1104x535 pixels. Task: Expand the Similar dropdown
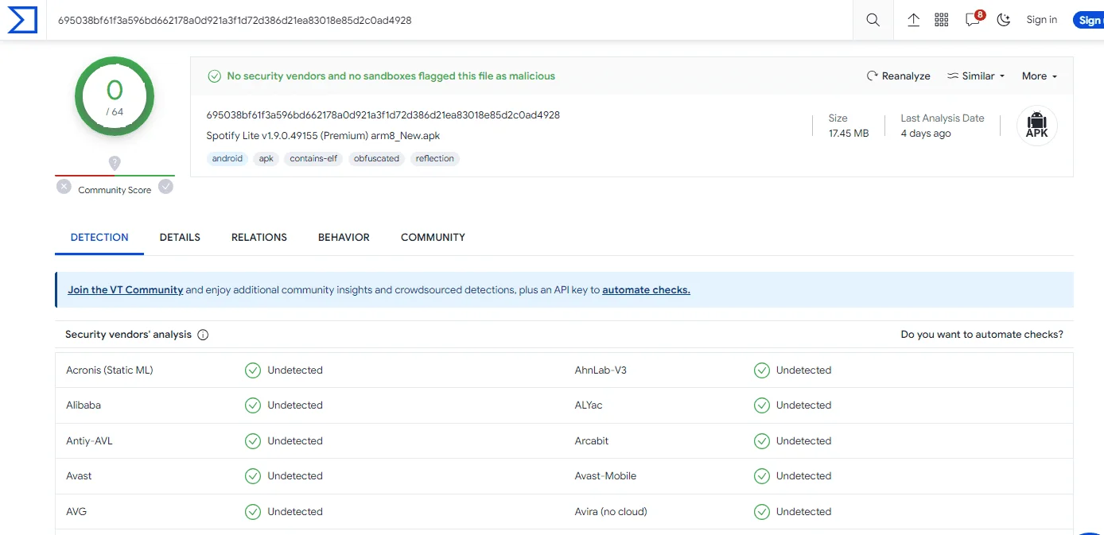coord(976,76)
